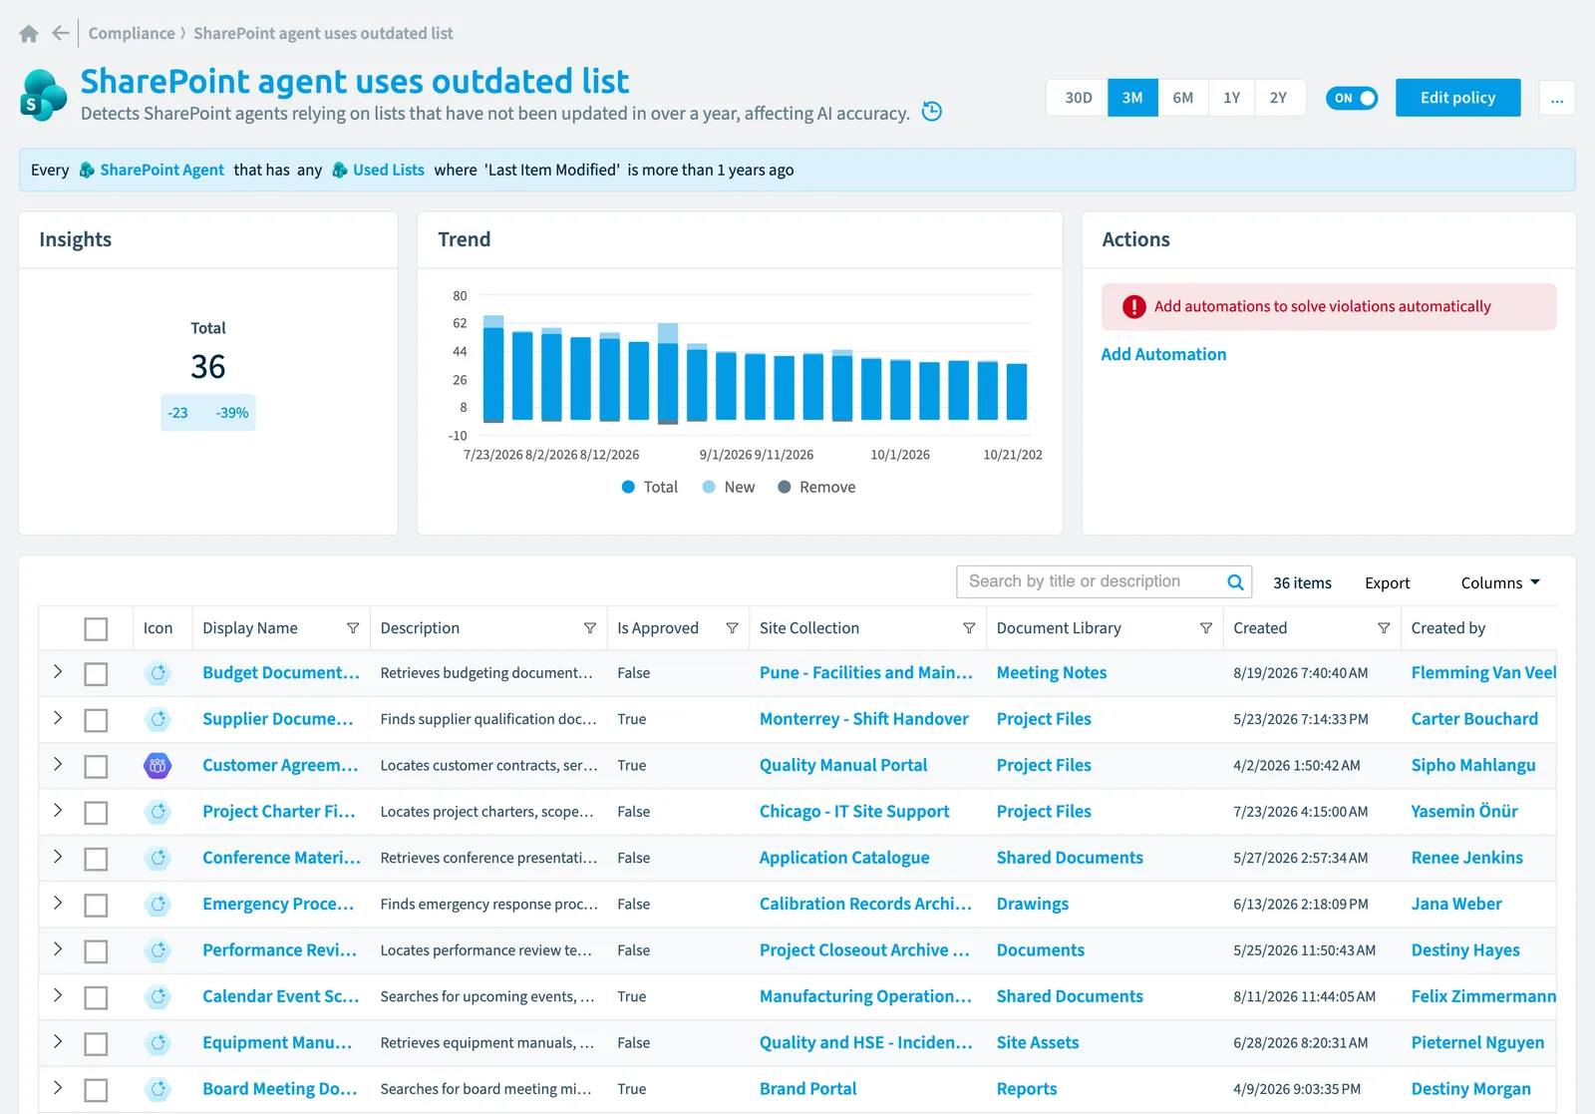Viewport: 1595px width, 1114px height.
Task: Switch to the 30D time range
Action: tap(1078, 98)
